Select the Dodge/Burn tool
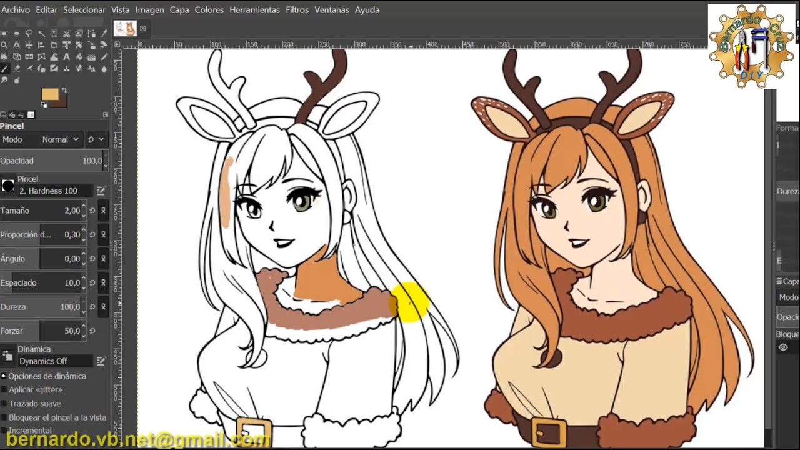This screenshot has height=450, width=800. pyautogui.click(x=16, y=81)
